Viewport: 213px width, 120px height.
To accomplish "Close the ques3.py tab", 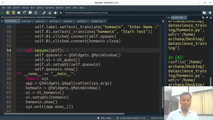I will [x=60, y=21].
